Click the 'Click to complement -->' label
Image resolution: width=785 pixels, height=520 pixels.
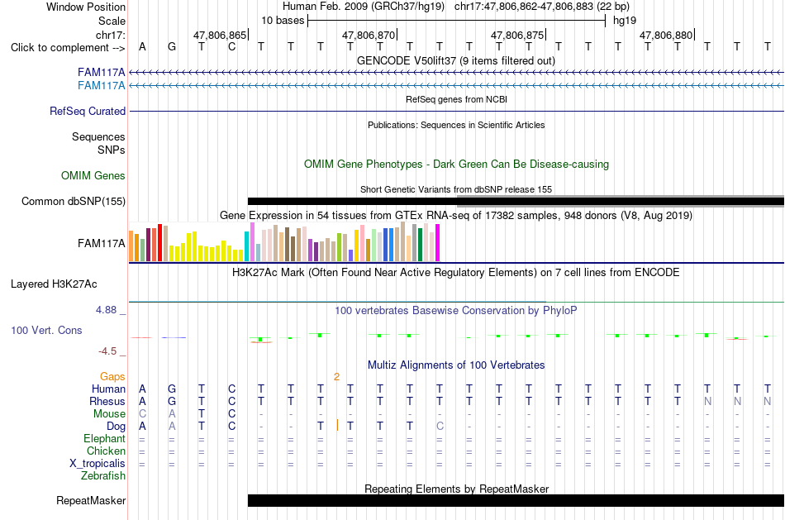(68, 48)
